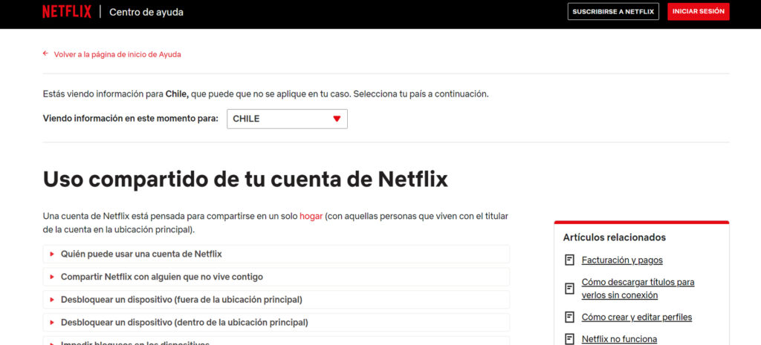Viewport: 761px width, 345px height.
Task: Open the 'Facturación y pagos' related article
Action: pyautogui.click(x=622, y=260)
